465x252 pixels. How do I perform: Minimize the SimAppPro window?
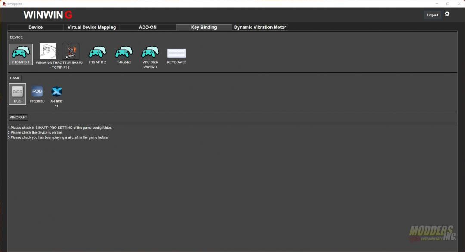437,3
